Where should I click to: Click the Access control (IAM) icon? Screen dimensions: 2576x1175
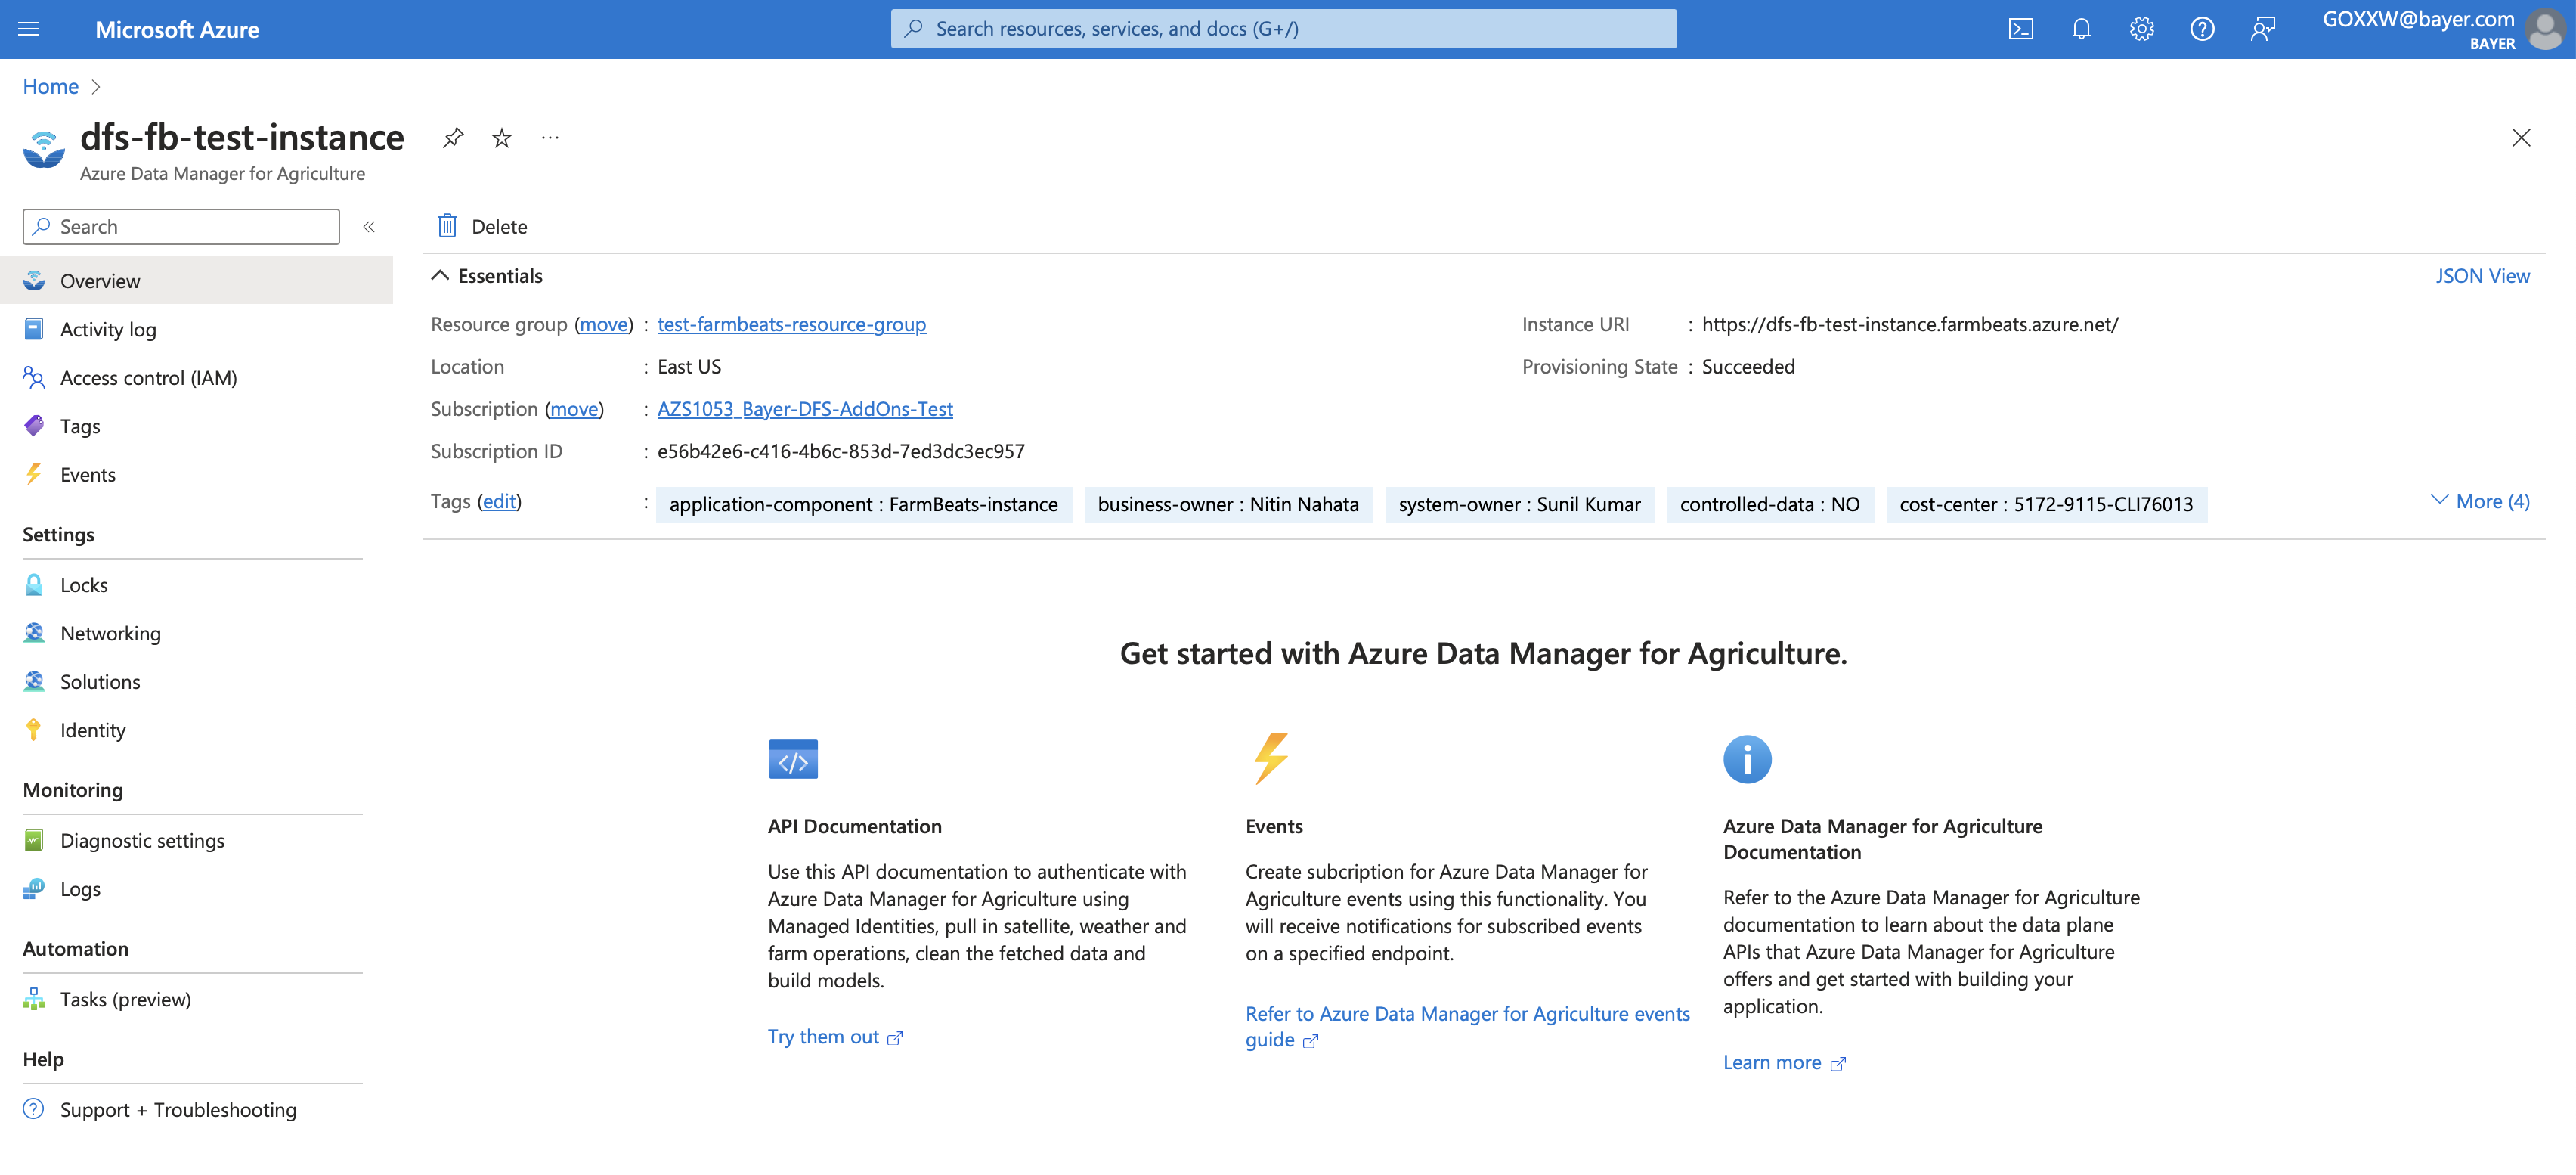tap(34, 378)
